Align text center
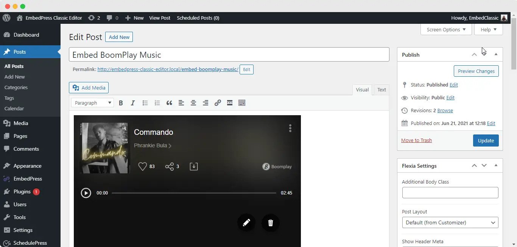 tap(193, 103)
